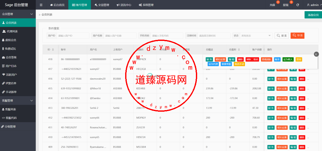Click the 会员列表 breadcrumb text
The height and width of the screenshot is (151, 322).
[x=47, y=14]
